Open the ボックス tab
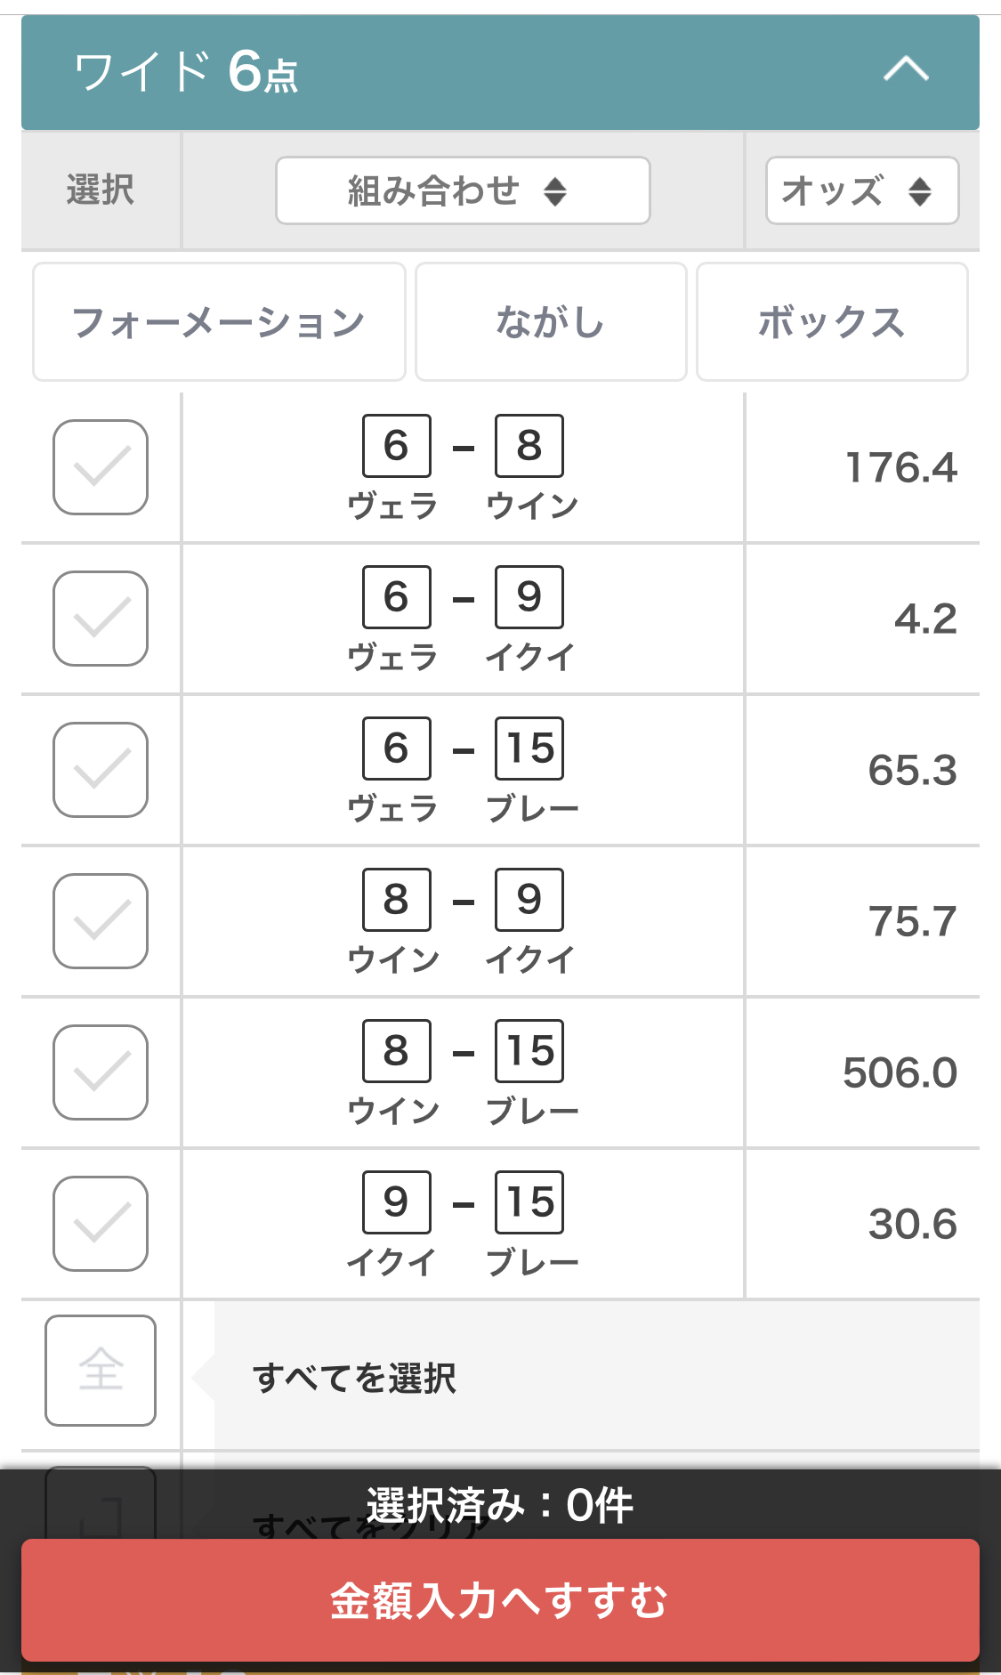 point(831,322)
